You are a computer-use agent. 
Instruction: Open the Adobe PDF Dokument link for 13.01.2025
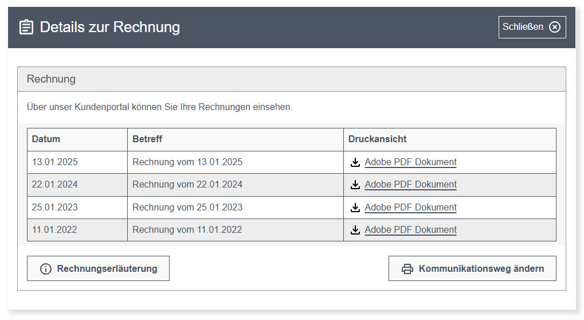410,162
